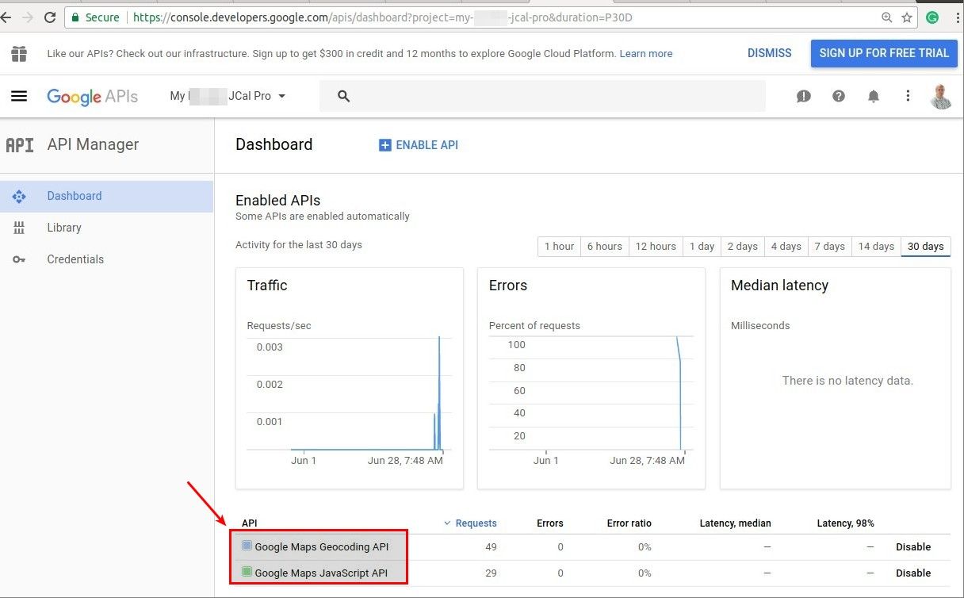Click the Credentials key icon
The image size is (964, 598).
(x=19, y=259)
